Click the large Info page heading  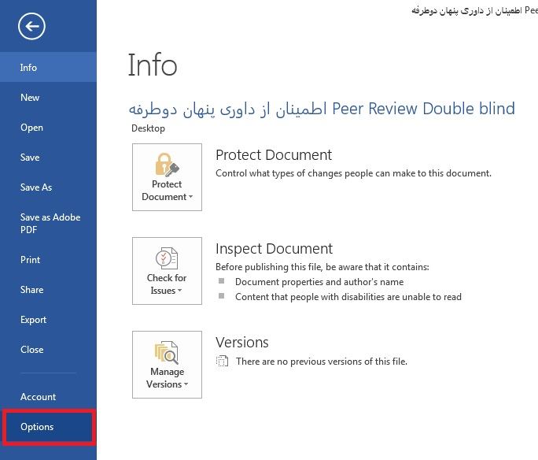[153, 65]
